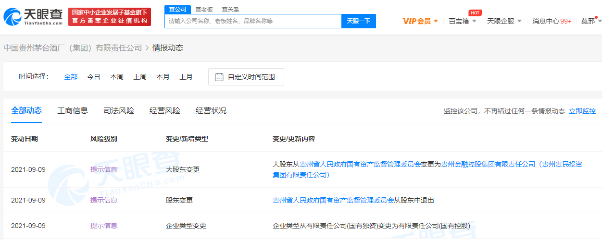Select 今日 time filter
Screen dimensions: 602x240
coord(94,77)
